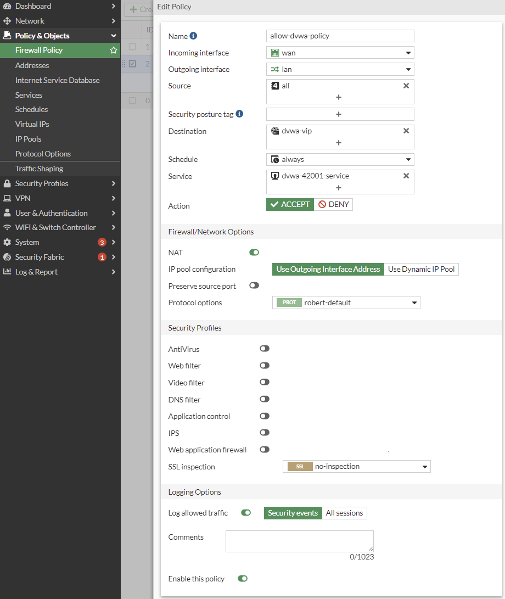Click the Security posture tag info icon
Image resolution: width=505 pixels, height=599 pixels.
pyautogui.click(x=239, y=114)
